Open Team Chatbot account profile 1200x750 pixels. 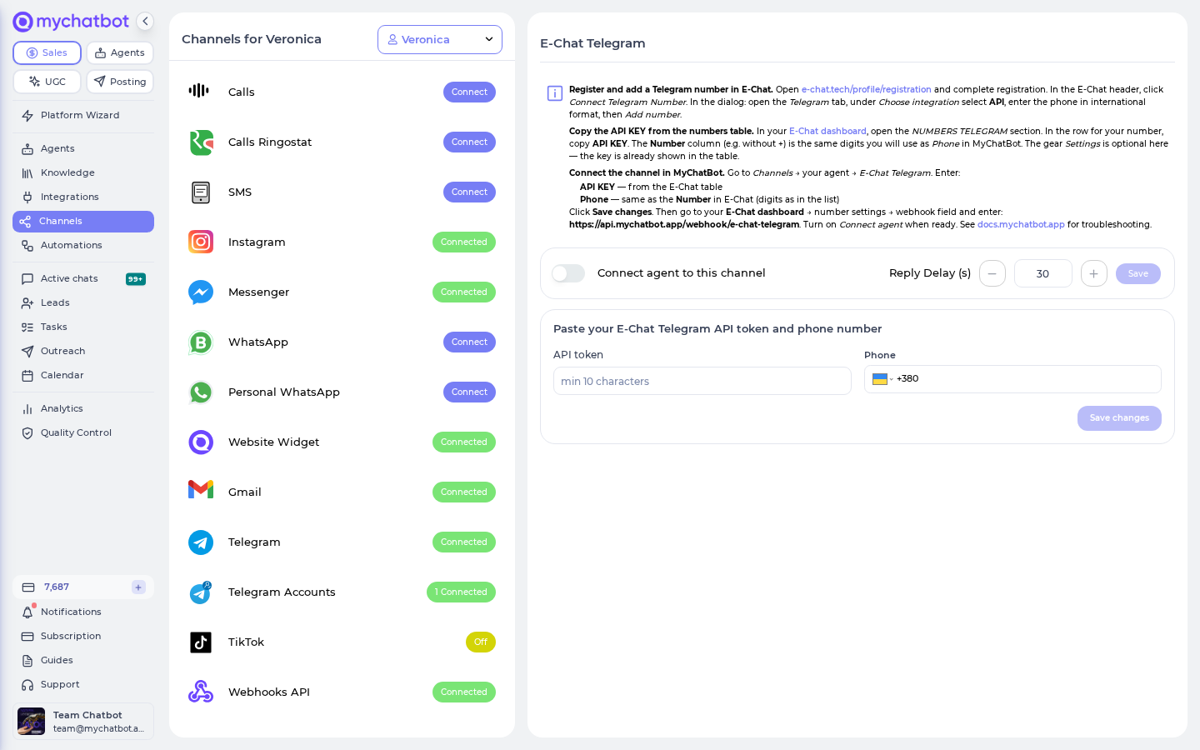[83, 722]
